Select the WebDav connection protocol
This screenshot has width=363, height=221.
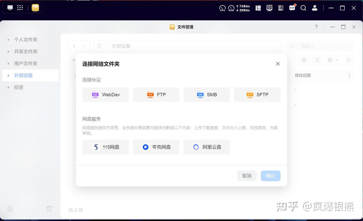(106, 95)
